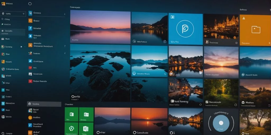Screen dimensions: 271x135
Task: Click the camera icon on the harbor town tile
Action: pos(171,74)
